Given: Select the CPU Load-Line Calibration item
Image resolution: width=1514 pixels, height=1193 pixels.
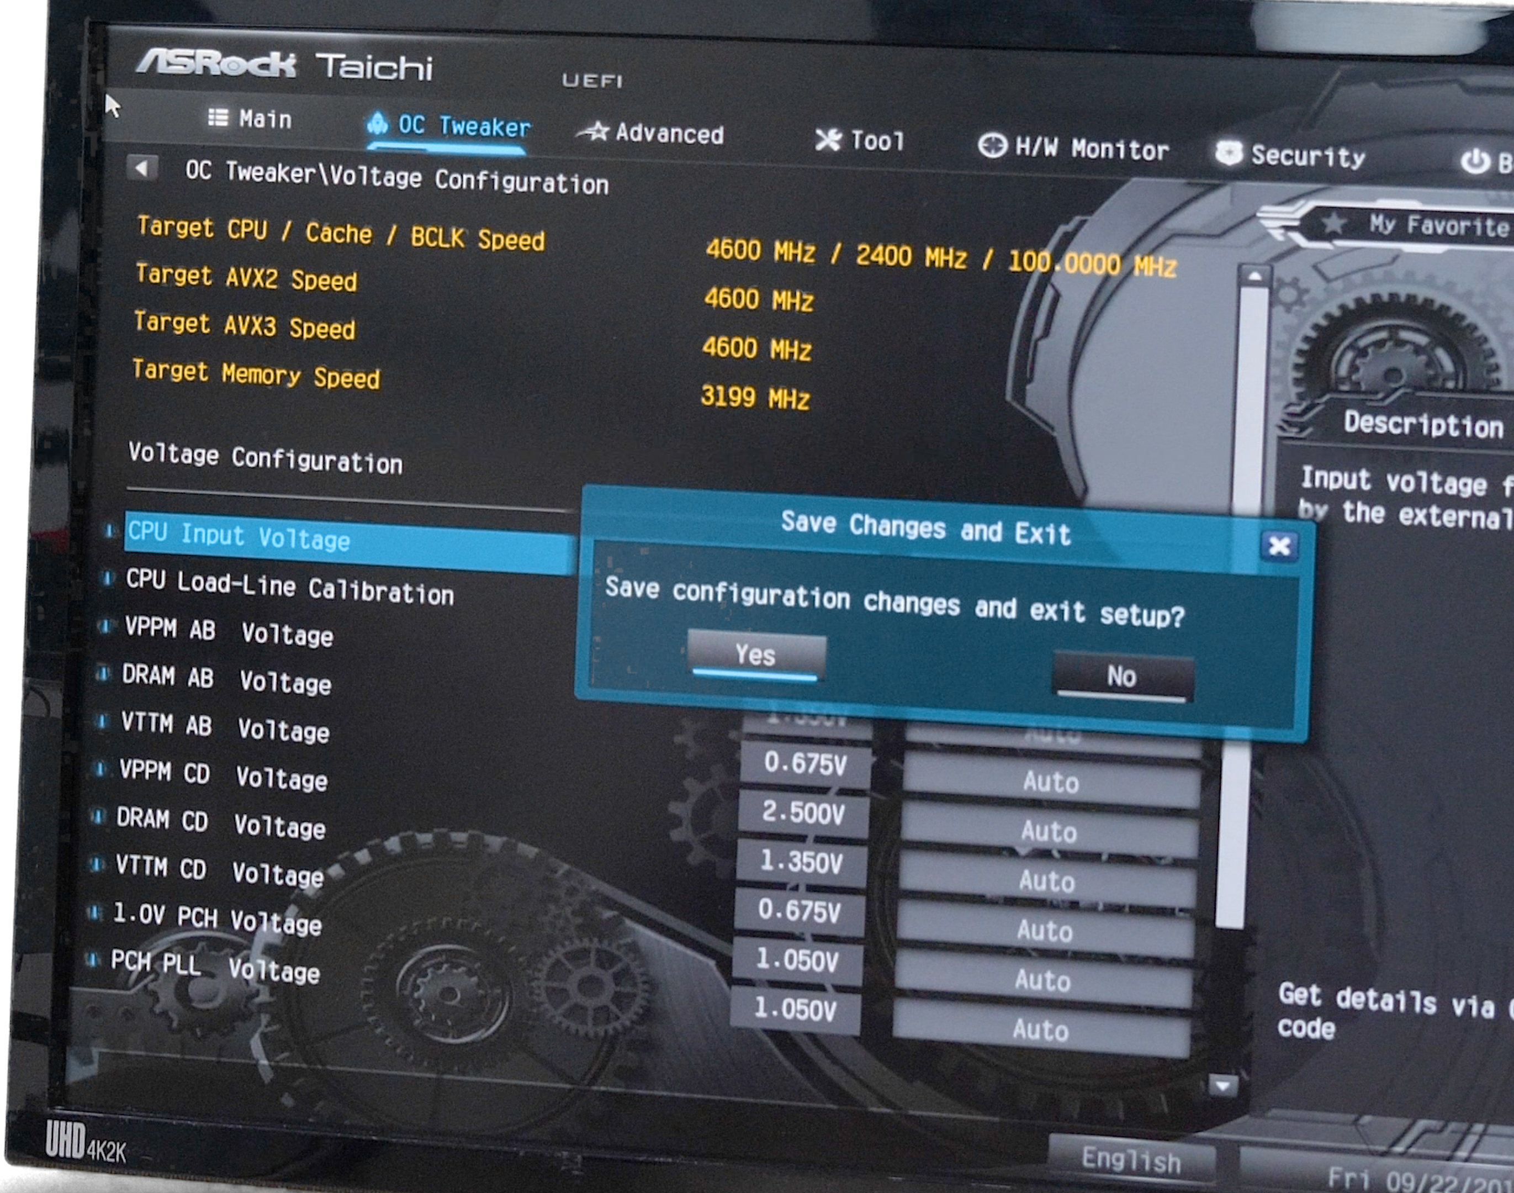Looking at the screenshot, I should point(290,587).
